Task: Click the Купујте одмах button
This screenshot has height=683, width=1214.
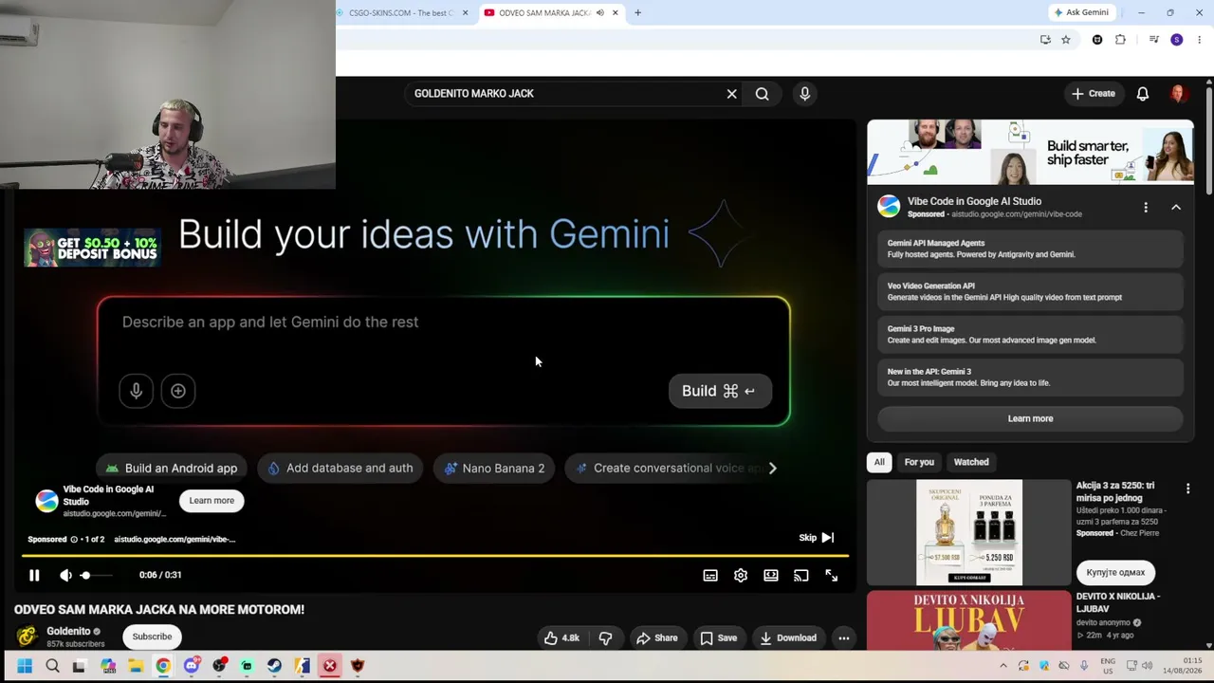Action: coord(1115,573)
